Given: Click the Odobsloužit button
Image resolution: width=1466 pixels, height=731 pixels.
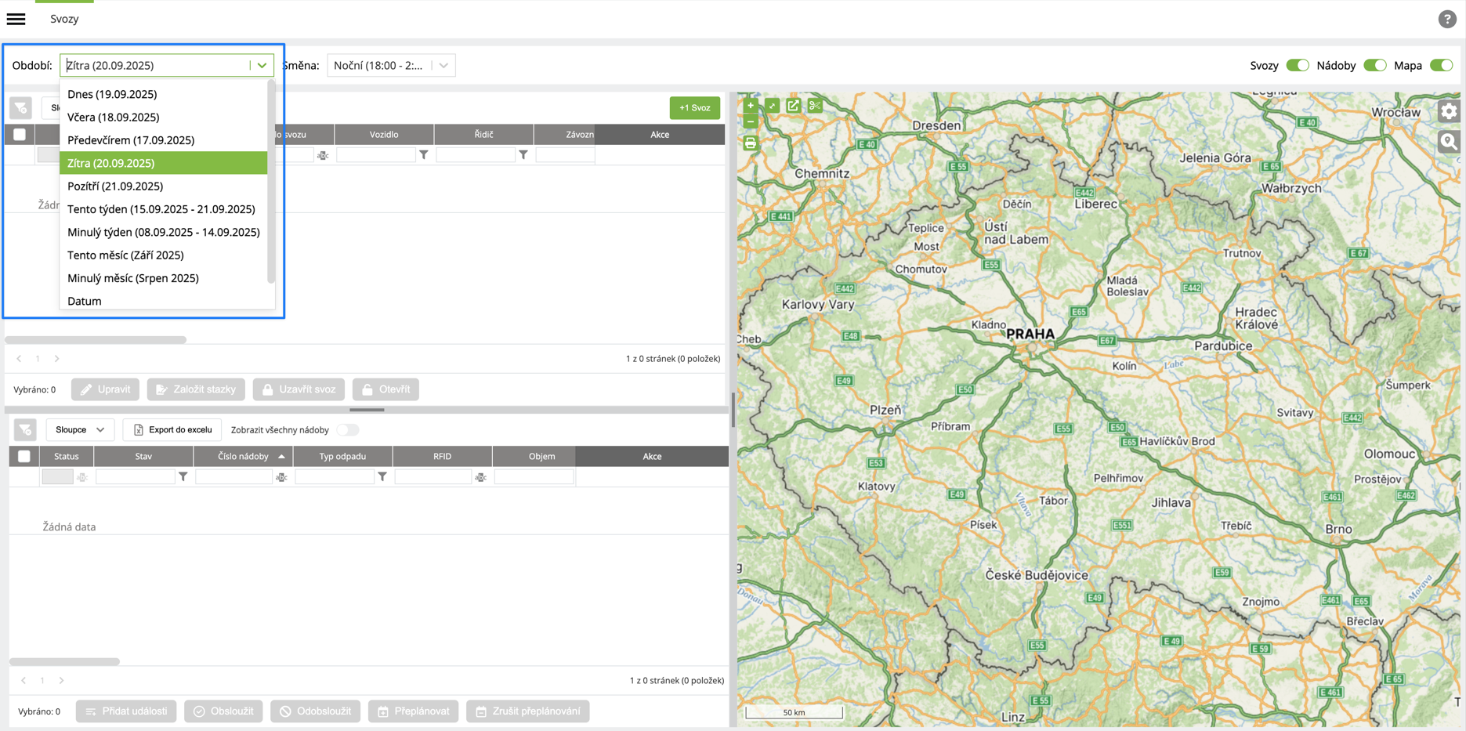Looking at the screenshot, I should [315, 711].
